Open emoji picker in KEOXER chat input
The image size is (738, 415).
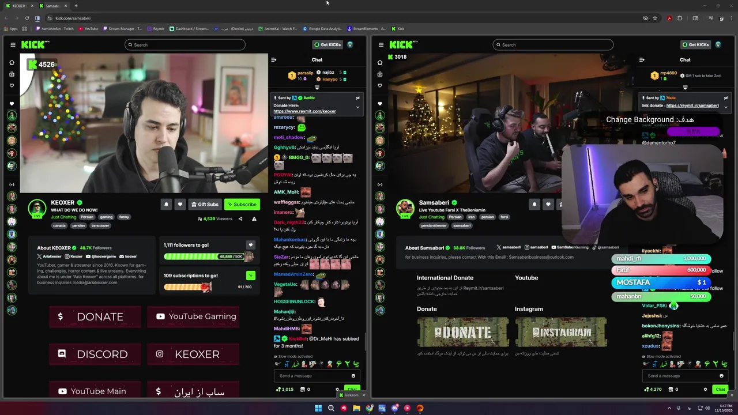point(353,376)
